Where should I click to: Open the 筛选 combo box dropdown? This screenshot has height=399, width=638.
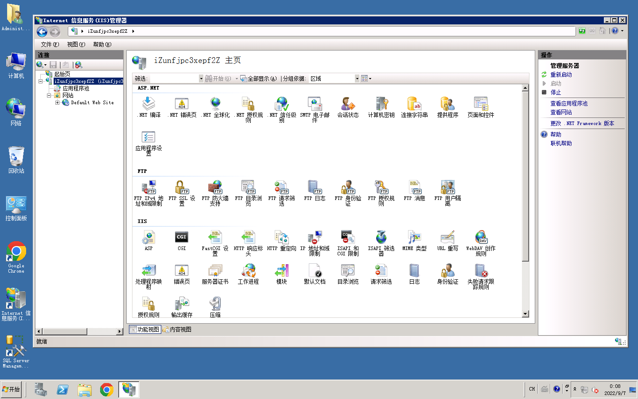(201, 78)
